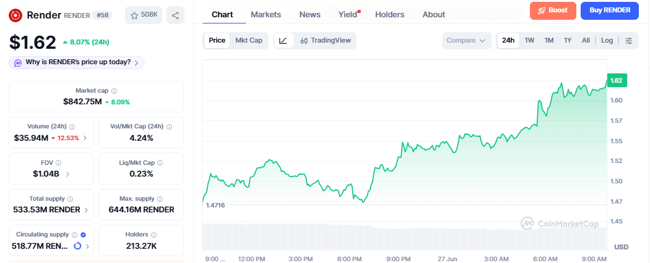Click the 1.4716 baseline price label

tap(215, 205)
